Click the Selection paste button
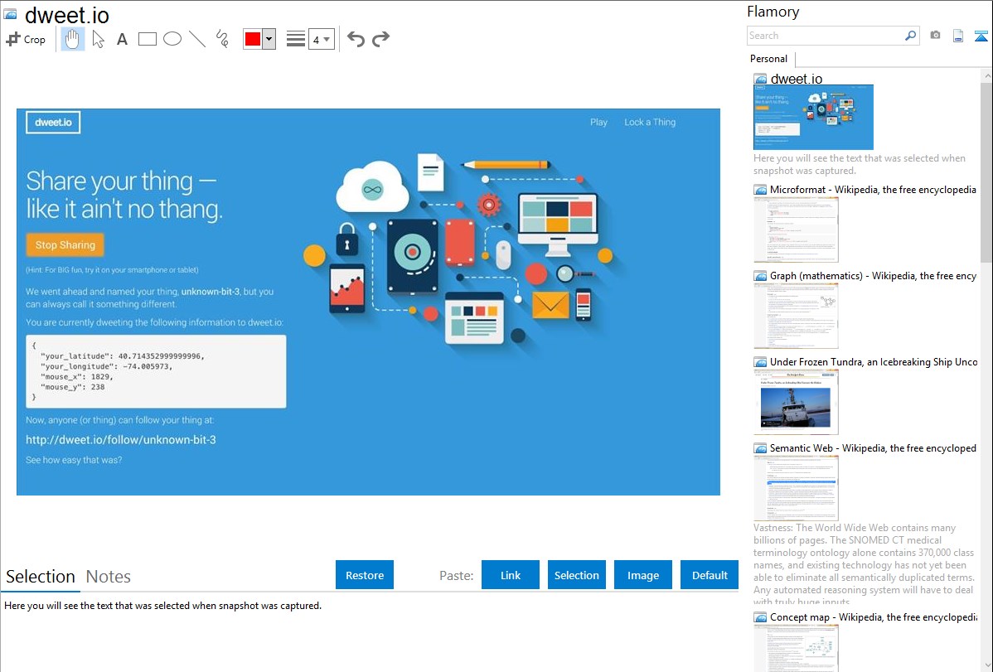 click(x=577, y=575)
